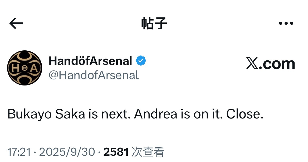Click the 2025/9/30 post date
308x162 pixels.
(67, 152)
